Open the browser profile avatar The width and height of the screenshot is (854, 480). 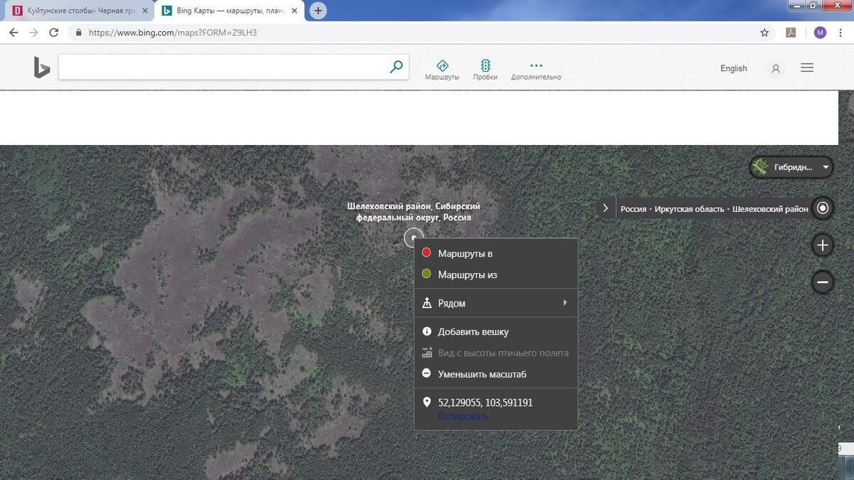(820, 33)
